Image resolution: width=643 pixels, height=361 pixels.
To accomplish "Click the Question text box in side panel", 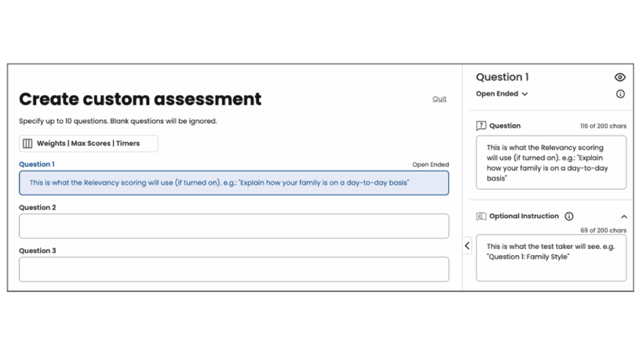I will tap(551, 162).
